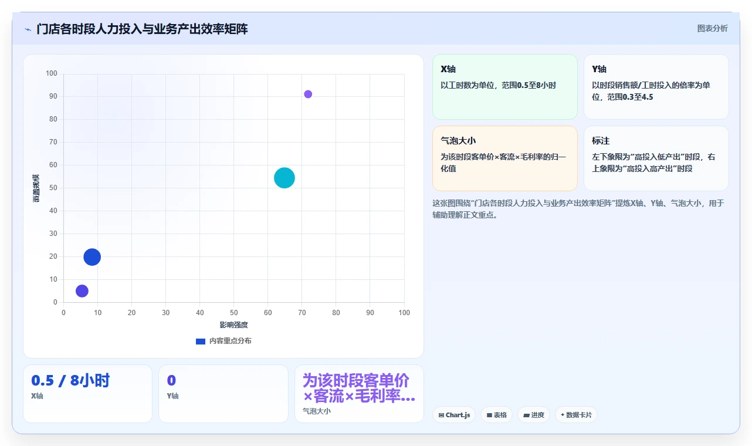The height and width of the screenshot is (446, 752).
Task: Open the X轴 info card
Action: (505, 87)
